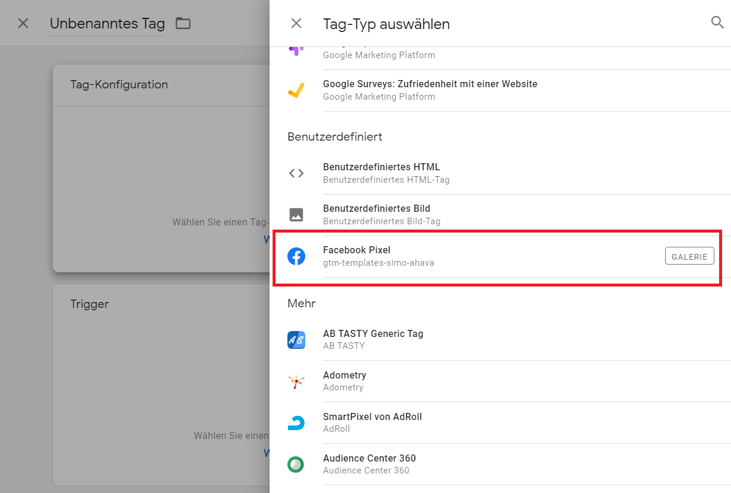The image size is (731, 493).
Task: Click the Tag-Konfiguration card heading
Action: (x=119, y=84)
